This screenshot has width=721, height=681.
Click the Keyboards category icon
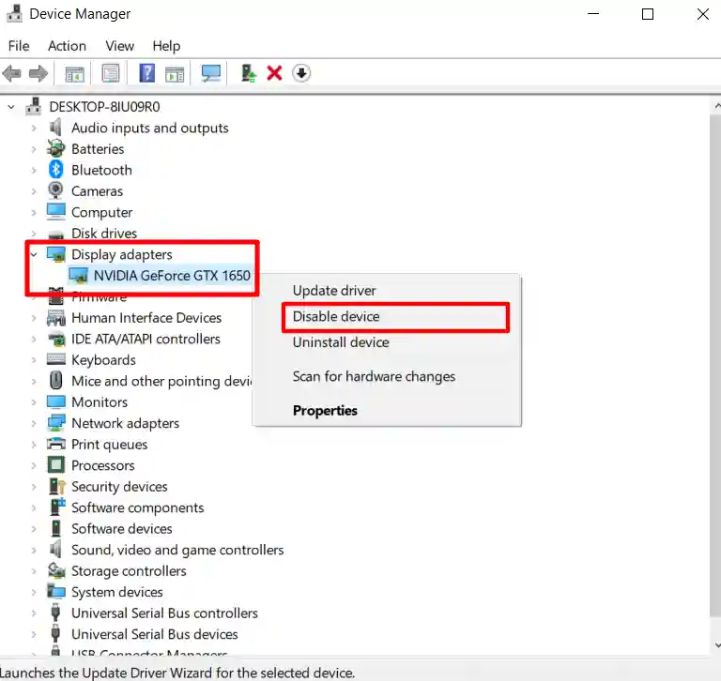(56, 359)
